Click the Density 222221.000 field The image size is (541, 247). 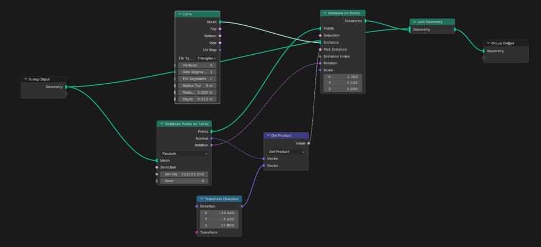click(184, 174)
